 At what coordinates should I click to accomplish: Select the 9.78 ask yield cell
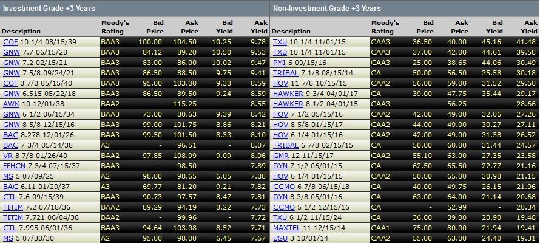point(258,42)
